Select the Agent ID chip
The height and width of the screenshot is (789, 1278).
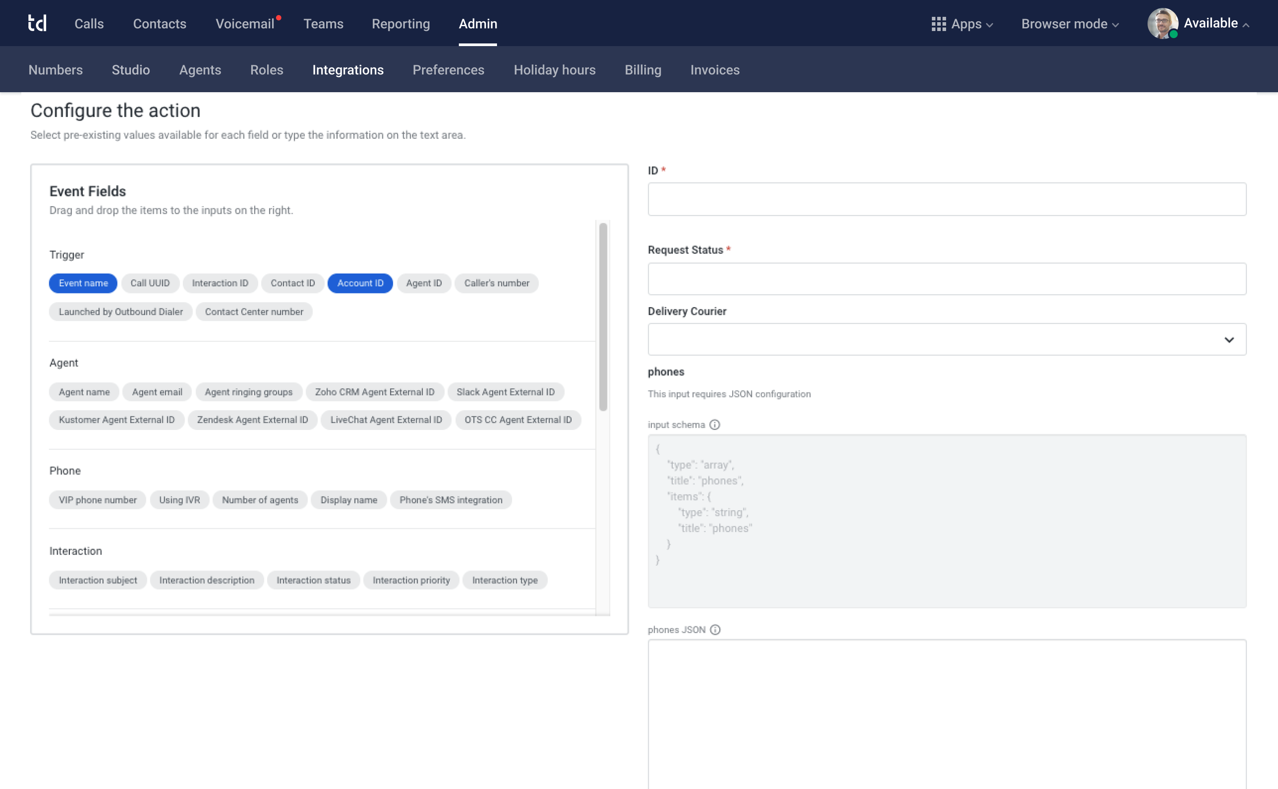(x=424, y=283)
